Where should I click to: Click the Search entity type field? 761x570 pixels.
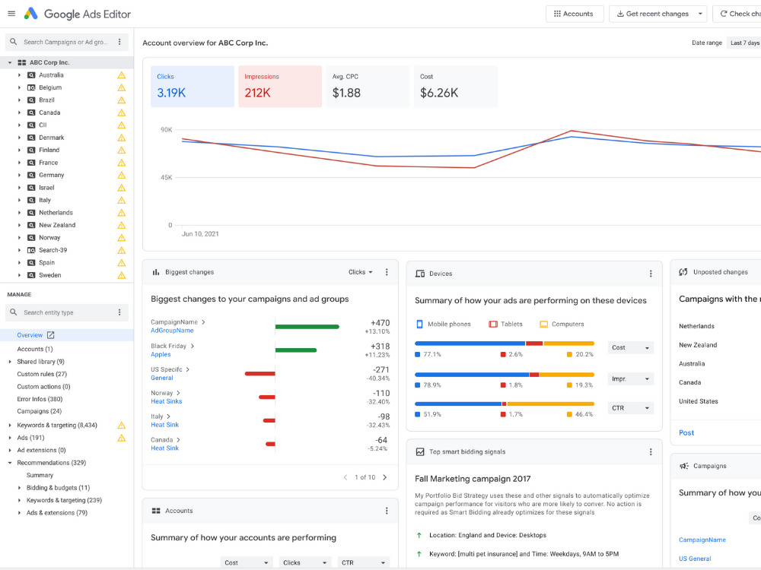coord(66,312)
